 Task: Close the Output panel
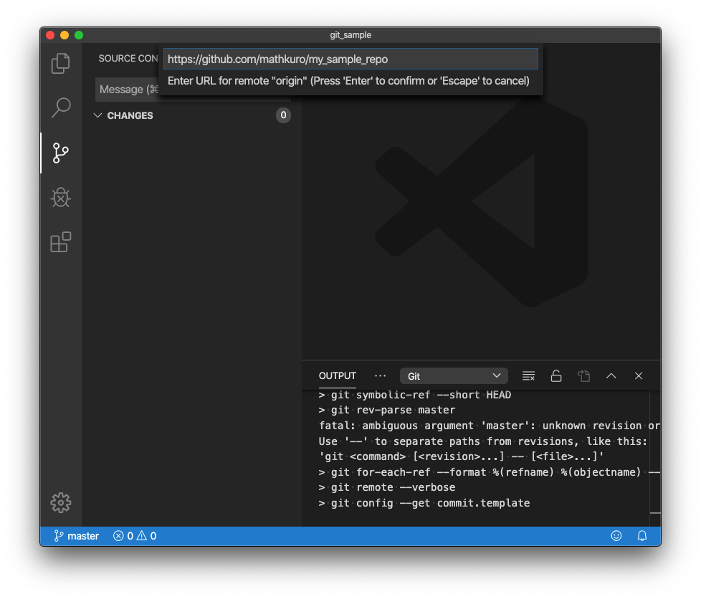coord(639,376)
